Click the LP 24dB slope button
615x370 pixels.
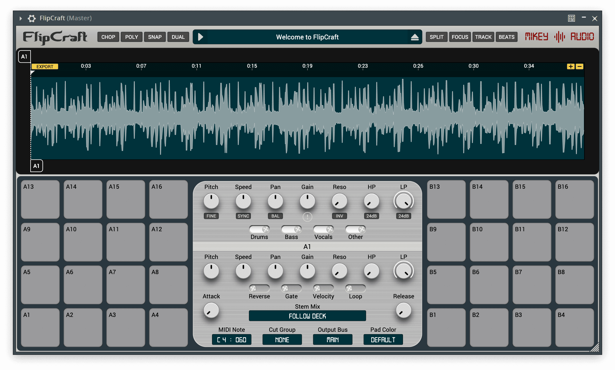pos(404,216)
